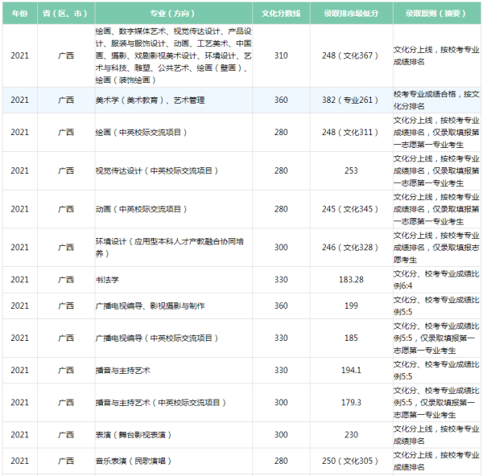
Task: Click the minimum score 253
Action: pos(351,170)
